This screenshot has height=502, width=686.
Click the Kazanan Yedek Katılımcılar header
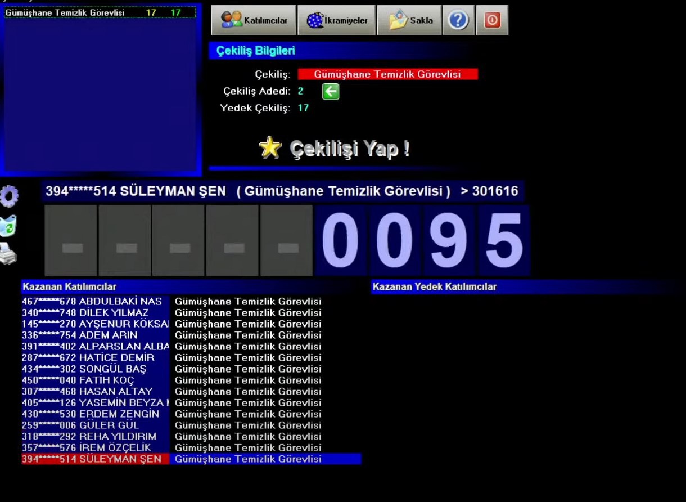[435, 286]
